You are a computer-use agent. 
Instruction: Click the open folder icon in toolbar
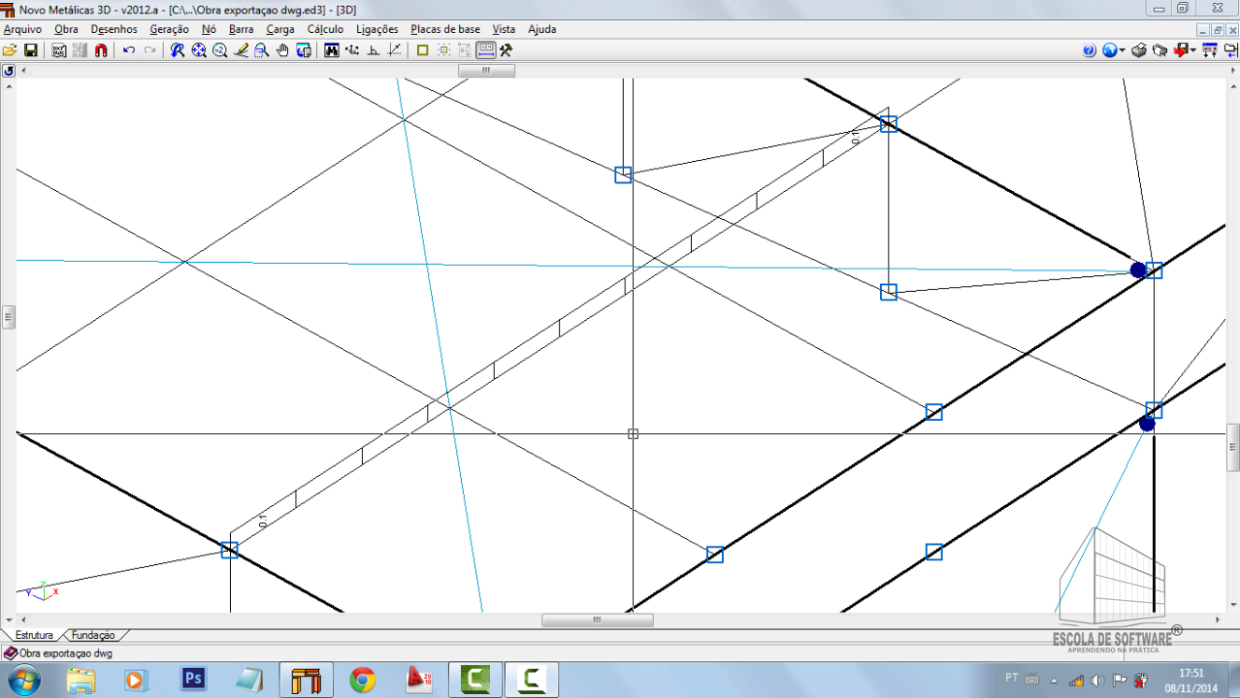coord(11,50)
